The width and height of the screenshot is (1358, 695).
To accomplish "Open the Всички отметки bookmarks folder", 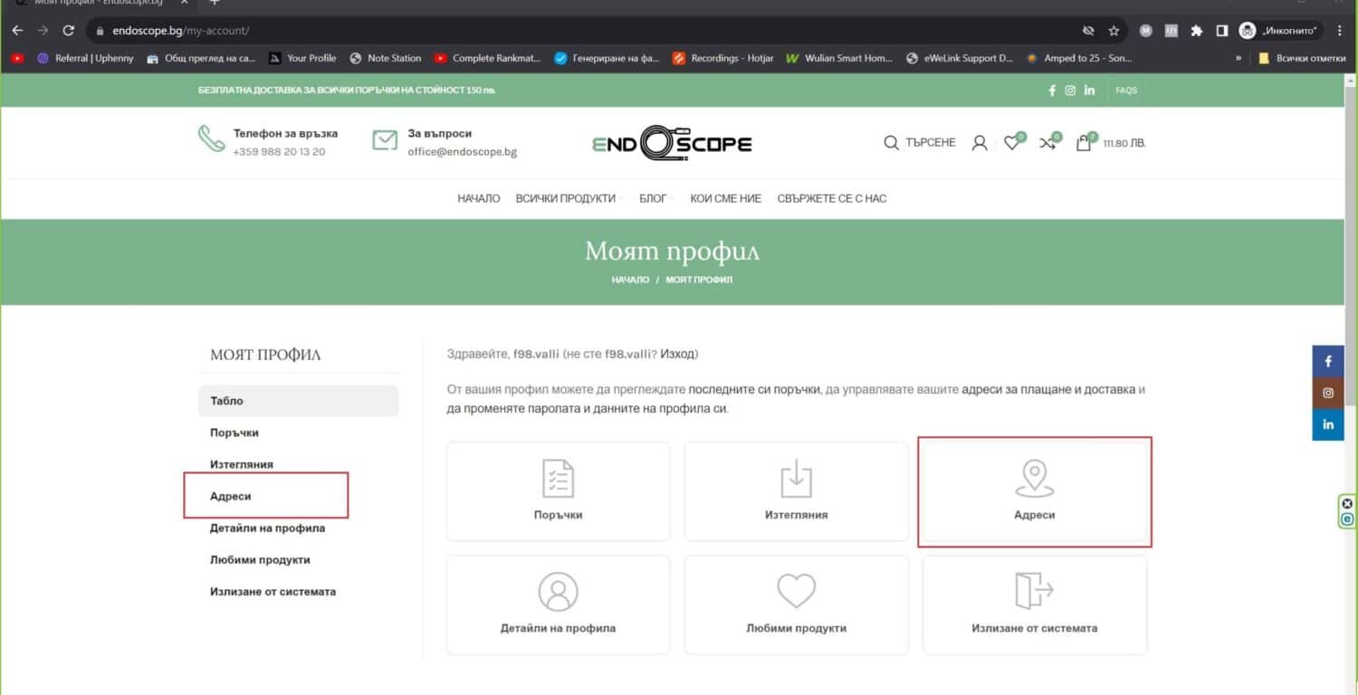I will click(x=1302, y=58).
